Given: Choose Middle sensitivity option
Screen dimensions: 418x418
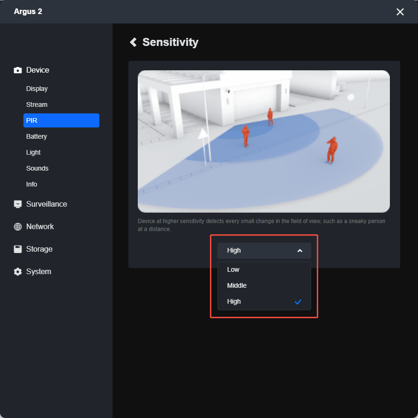Looking at the screenshot, I should tap(264, 285).
